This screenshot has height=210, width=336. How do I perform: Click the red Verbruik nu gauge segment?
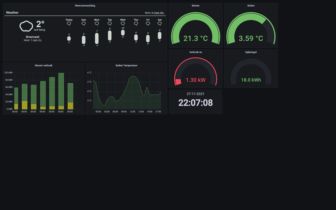[x=178, y=82]
